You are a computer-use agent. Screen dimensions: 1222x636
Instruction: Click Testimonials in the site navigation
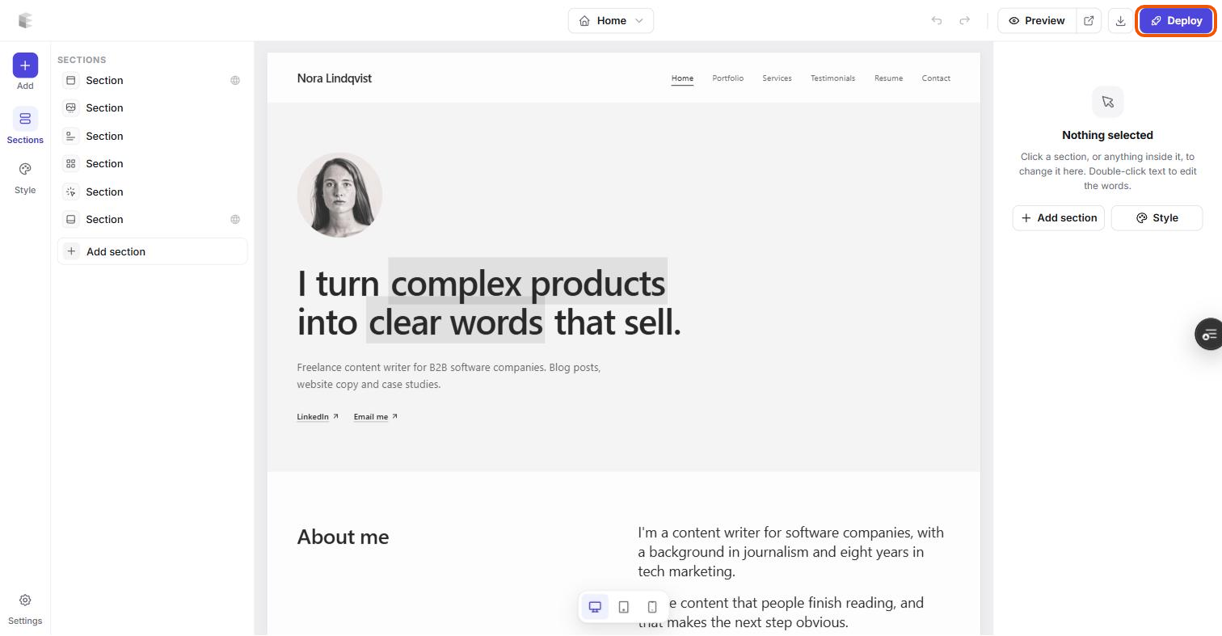(832, 78)
